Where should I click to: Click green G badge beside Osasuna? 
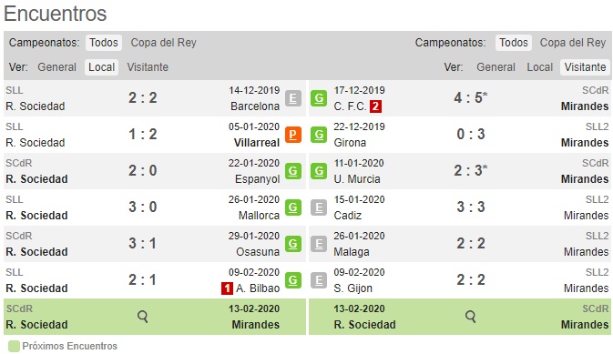pyautogui.click(x=292, y=244)
